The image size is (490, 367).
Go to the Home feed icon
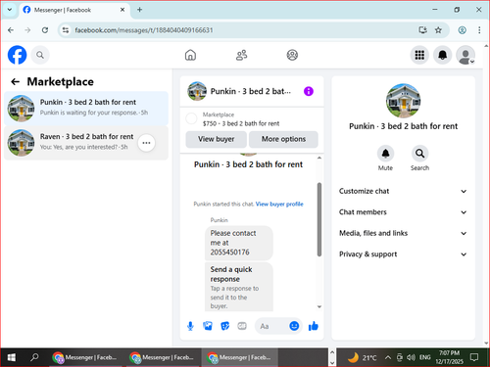(x=190, y=55)
